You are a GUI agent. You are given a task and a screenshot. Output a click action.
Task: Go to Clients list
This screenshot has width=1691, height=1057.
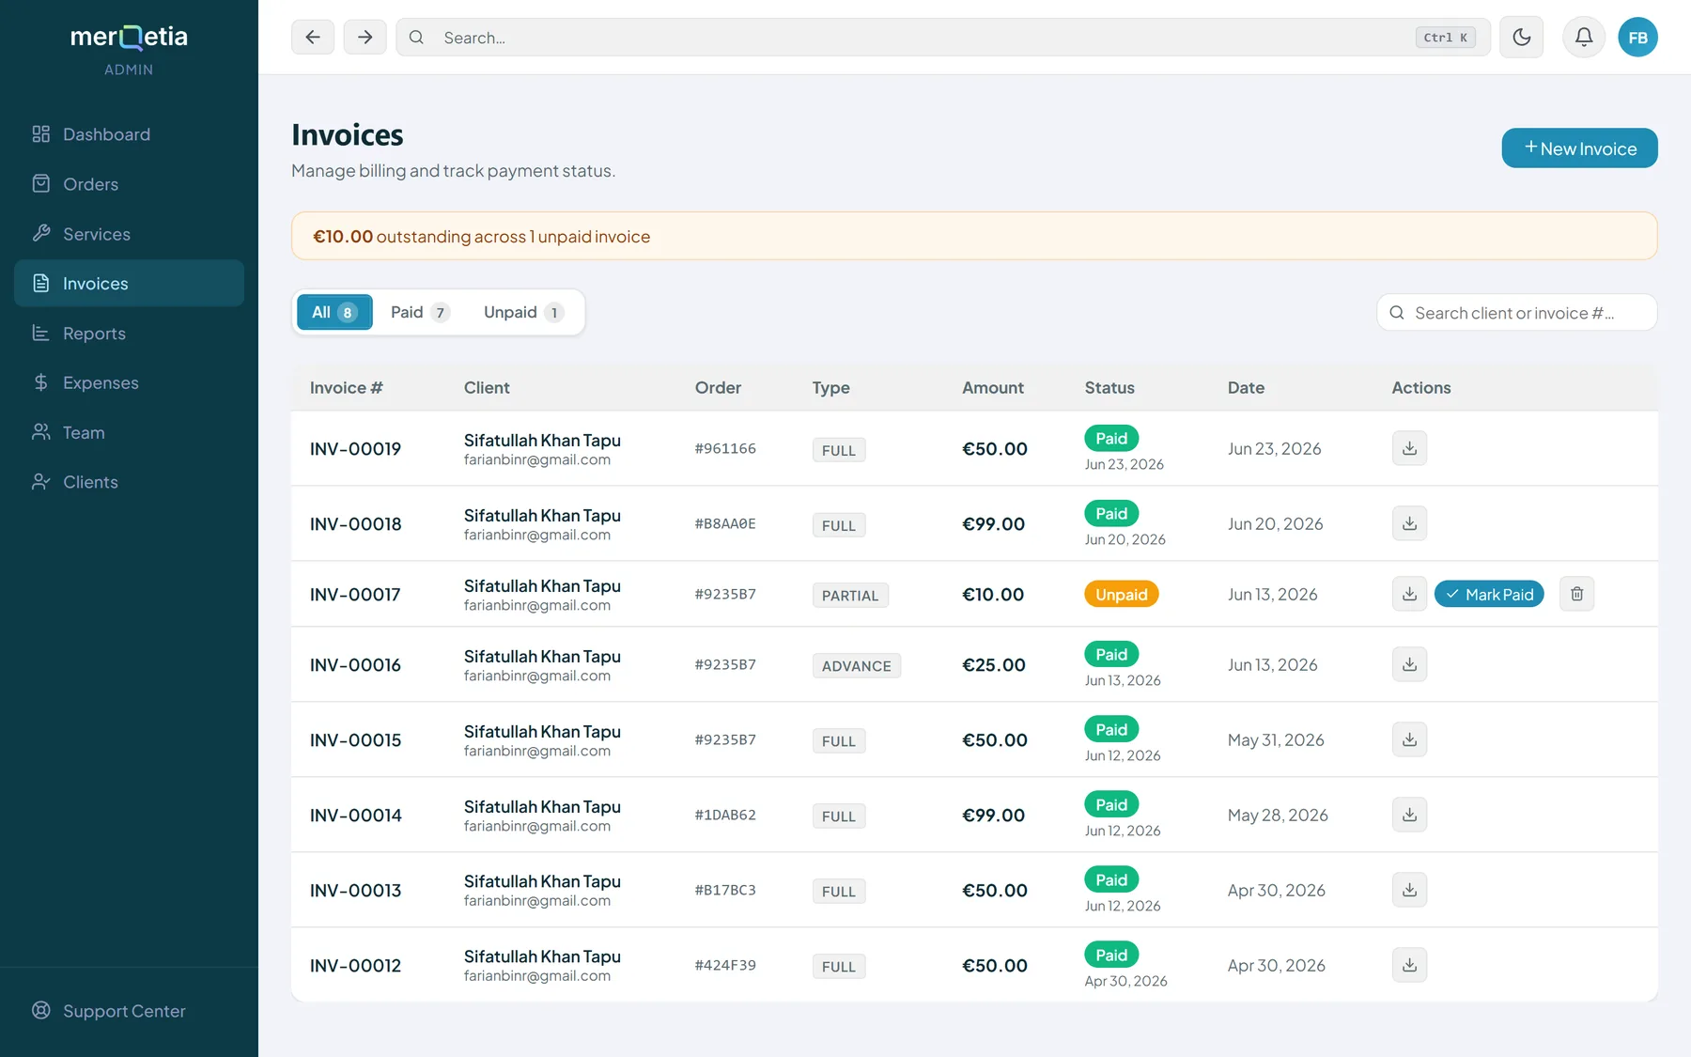129,482
